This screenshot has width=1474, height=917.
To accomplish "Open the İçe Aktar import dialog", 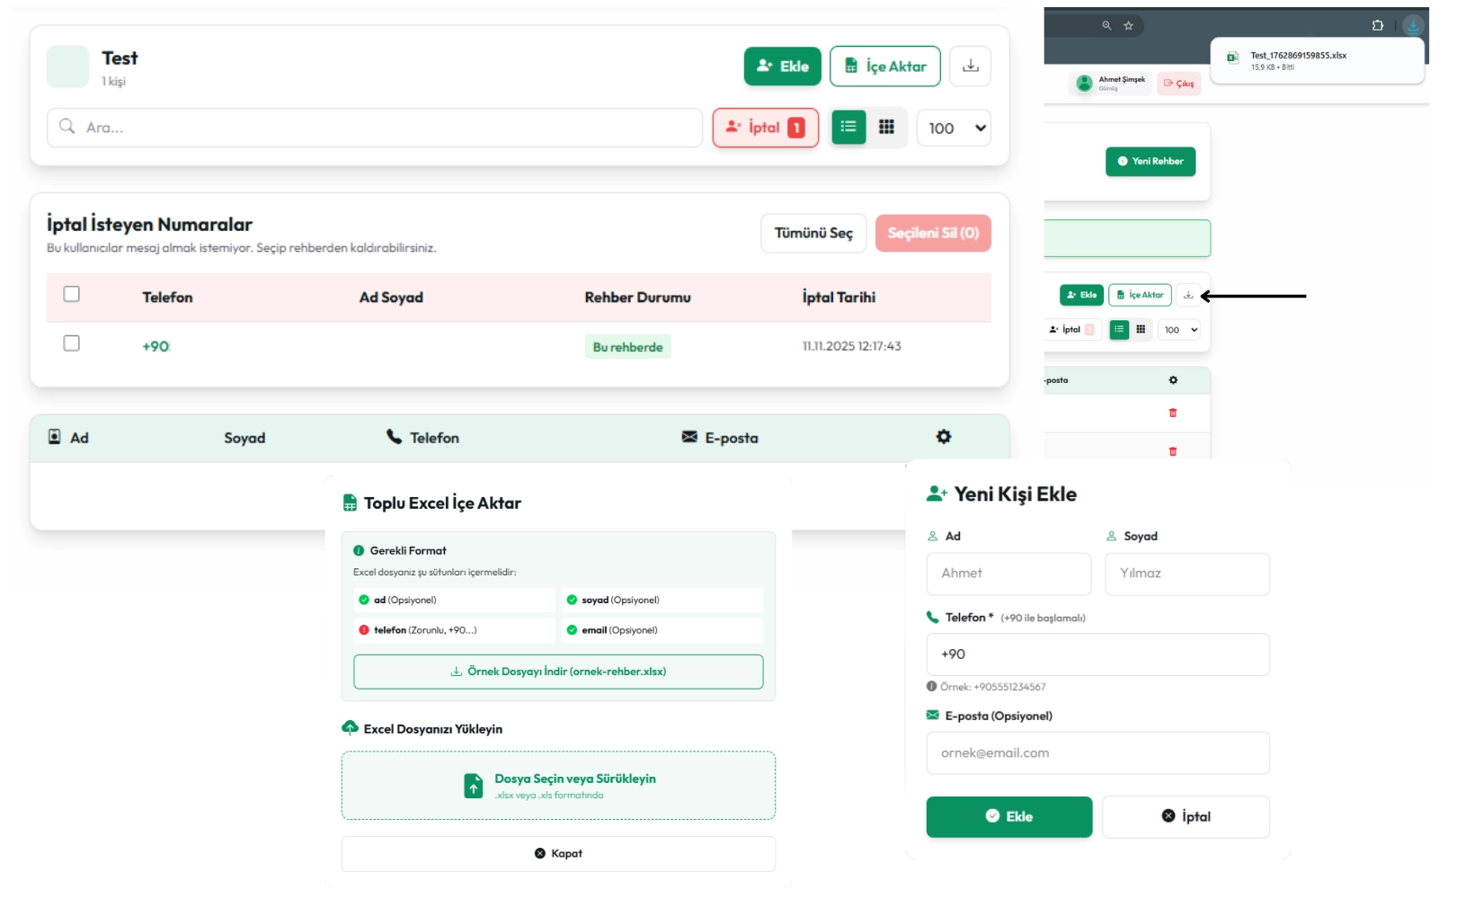I will pos(885,65).
